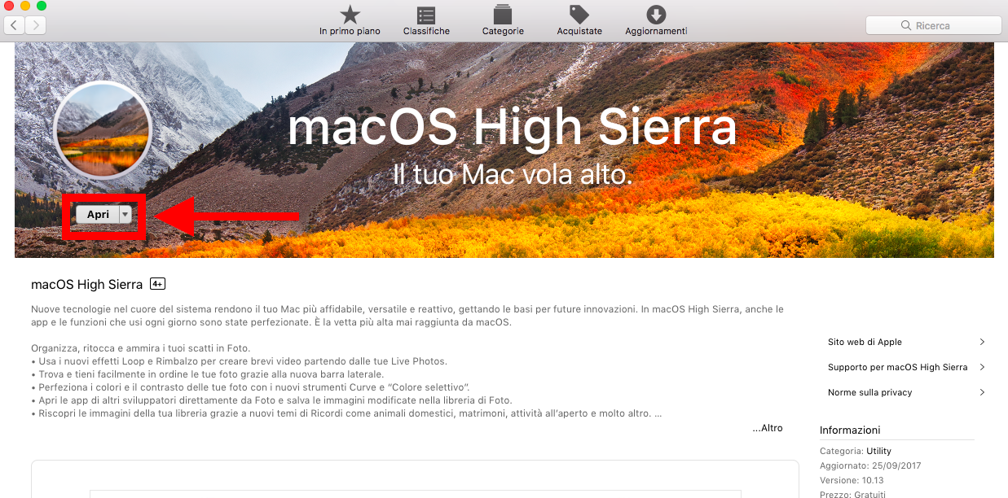Click the 'Aggiornato: 25/09/2017' info line
Screen dimensions: 1008x498
(870, 466)
